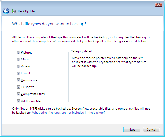Click the "Category details" group label
Viewport: 165px width, 137px height.
(82, 51)
